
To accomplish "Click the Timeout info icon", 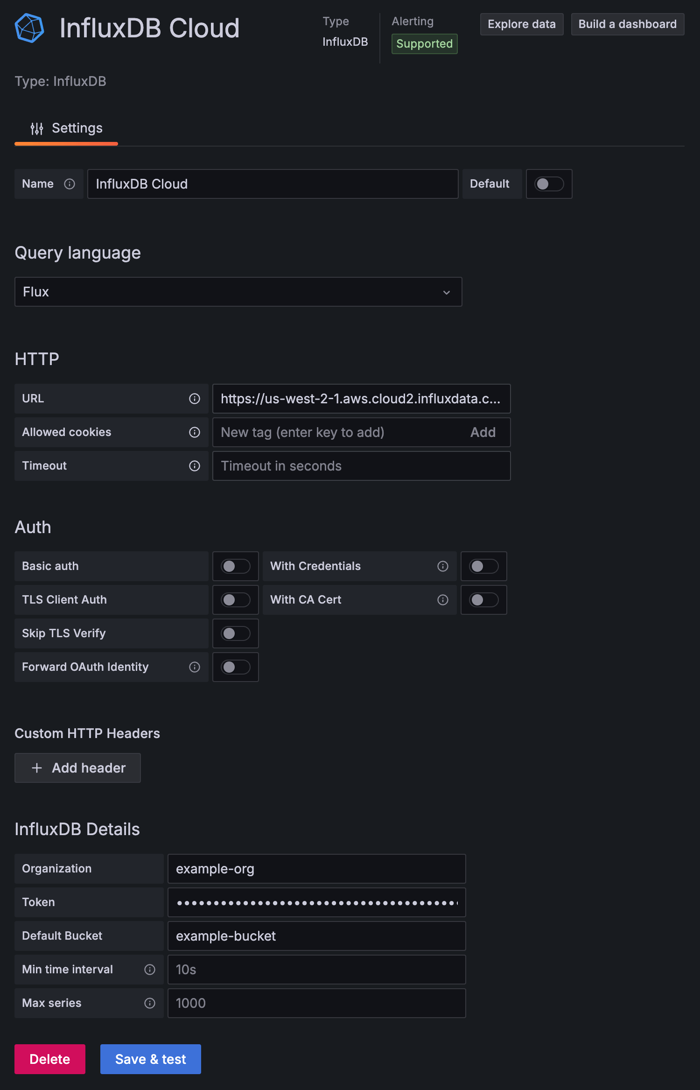I will click(x=195, y=466).
